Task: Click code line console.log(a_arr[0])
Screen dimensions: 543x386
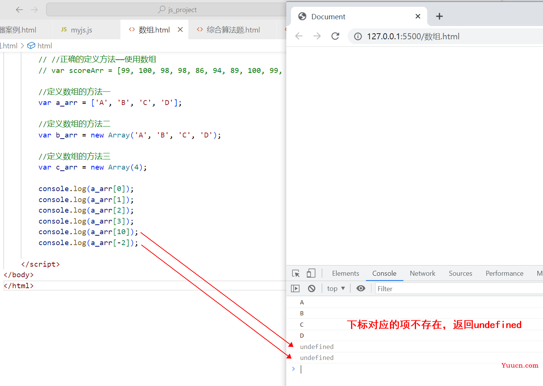Action: click(86, 189)
